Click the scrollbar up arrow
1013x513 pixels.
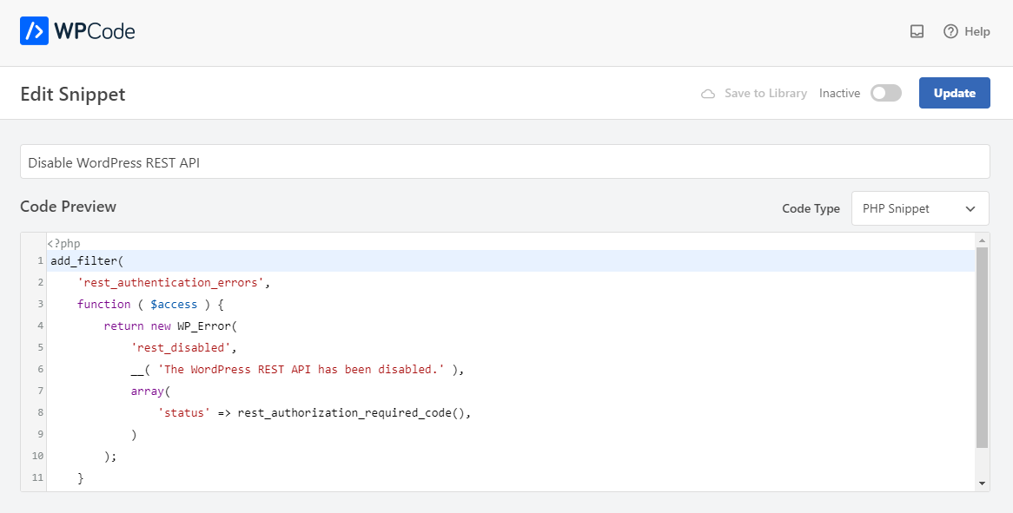point(982,240)
